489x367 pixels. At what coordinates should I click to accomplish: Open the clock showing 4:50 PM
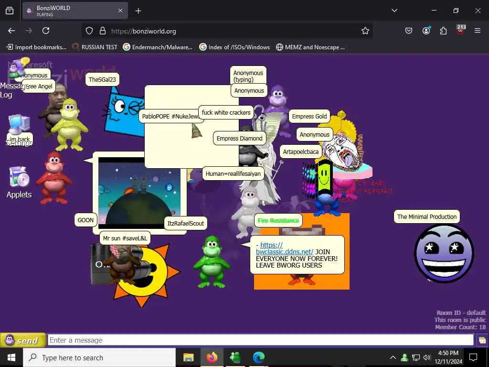click(x=448, y=357)
